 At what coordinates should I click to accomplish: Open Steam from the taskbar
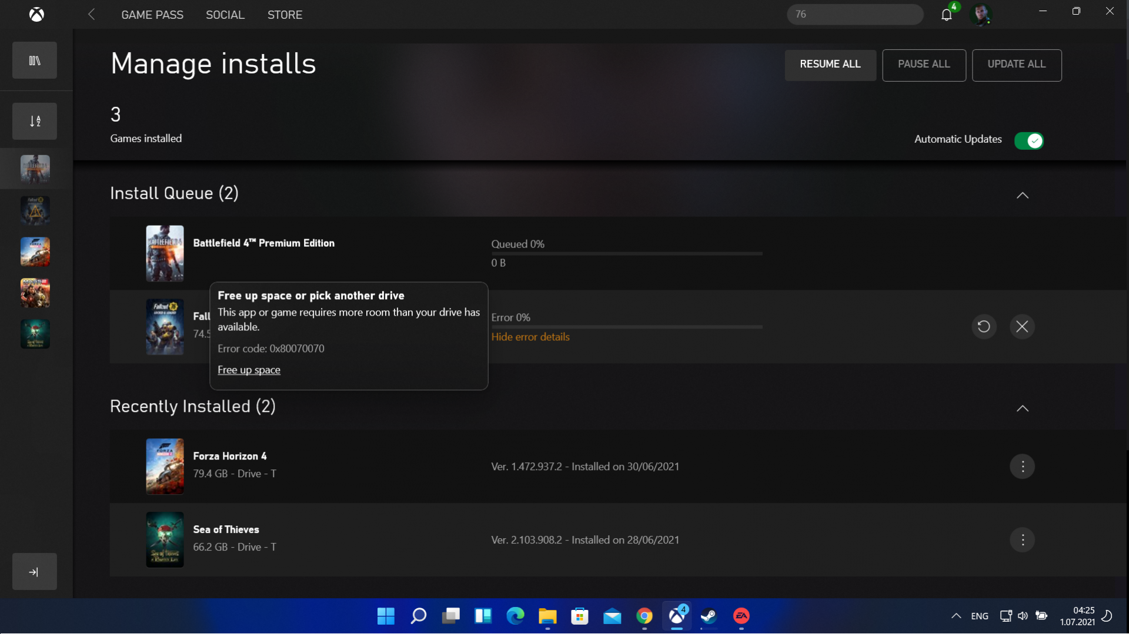(709, 616)
